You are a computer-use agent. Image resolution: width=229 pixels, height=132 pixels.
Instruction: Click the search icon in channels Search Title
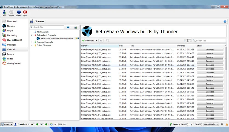(32, 27)
